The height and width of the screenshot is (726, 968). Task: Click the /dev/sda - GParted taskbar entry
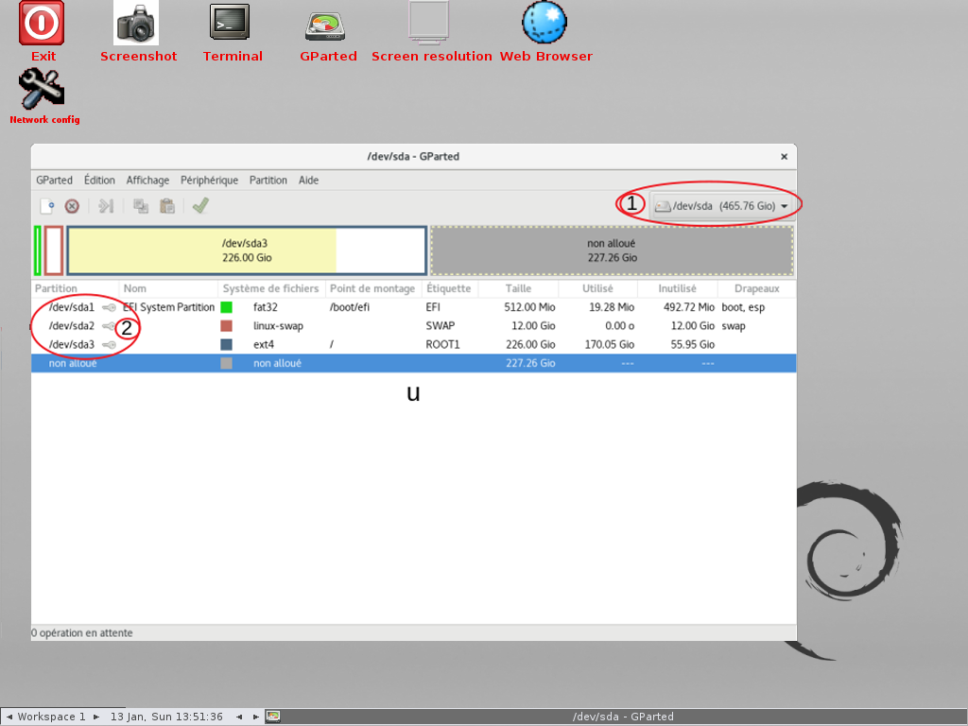(623, 717)
